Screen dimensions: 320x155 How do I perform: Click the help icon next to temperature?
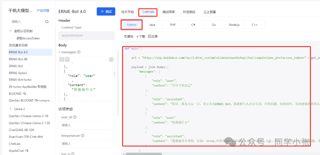click(x=83, y=136)
